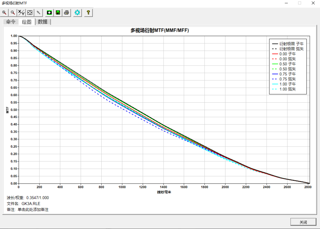
Task: Click legend entry 0.50 子午
Action: [284, 64]
